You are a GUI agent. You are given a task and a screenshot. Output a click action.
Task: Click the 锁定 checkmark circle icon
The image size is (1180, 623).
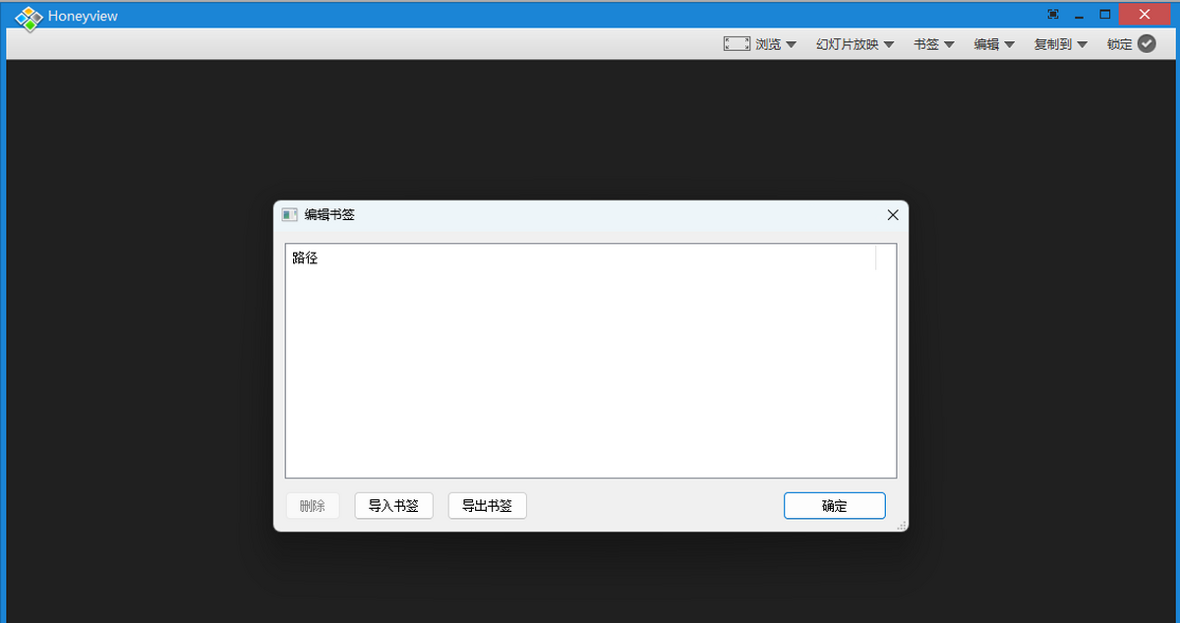[x=1147, y=44]
